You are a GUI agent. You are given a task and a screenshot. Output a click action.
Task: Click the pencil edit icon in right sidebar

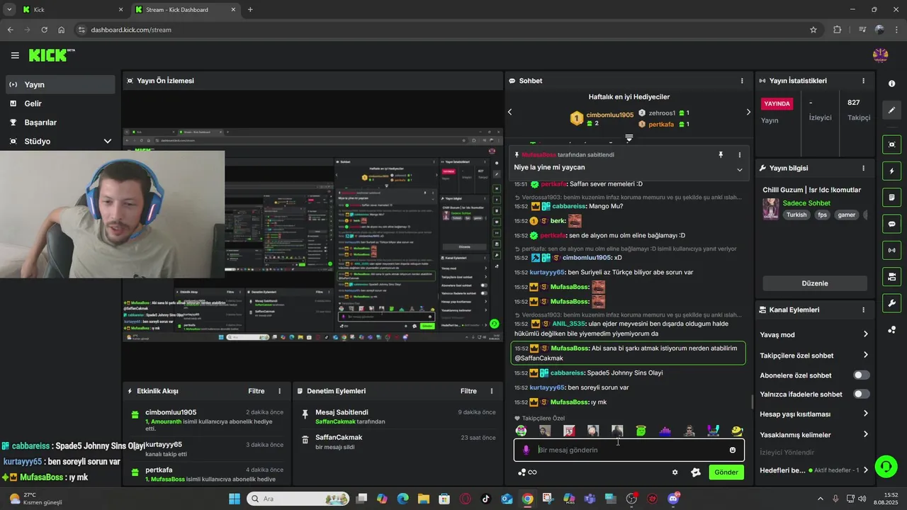click(x=891, y=110)
